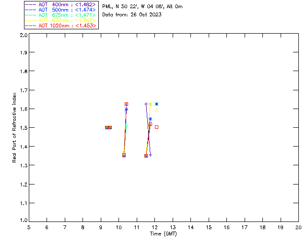Click the isolated yellow triangle marker just past 12 GMT
307x246 pixels.
(157, 111)
